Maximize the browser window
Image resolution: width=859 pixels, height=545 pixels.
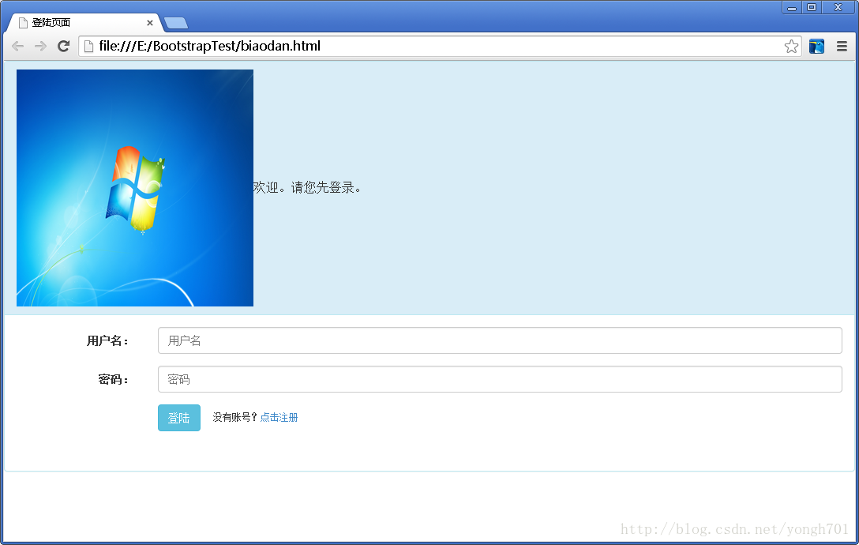point(812,8)
